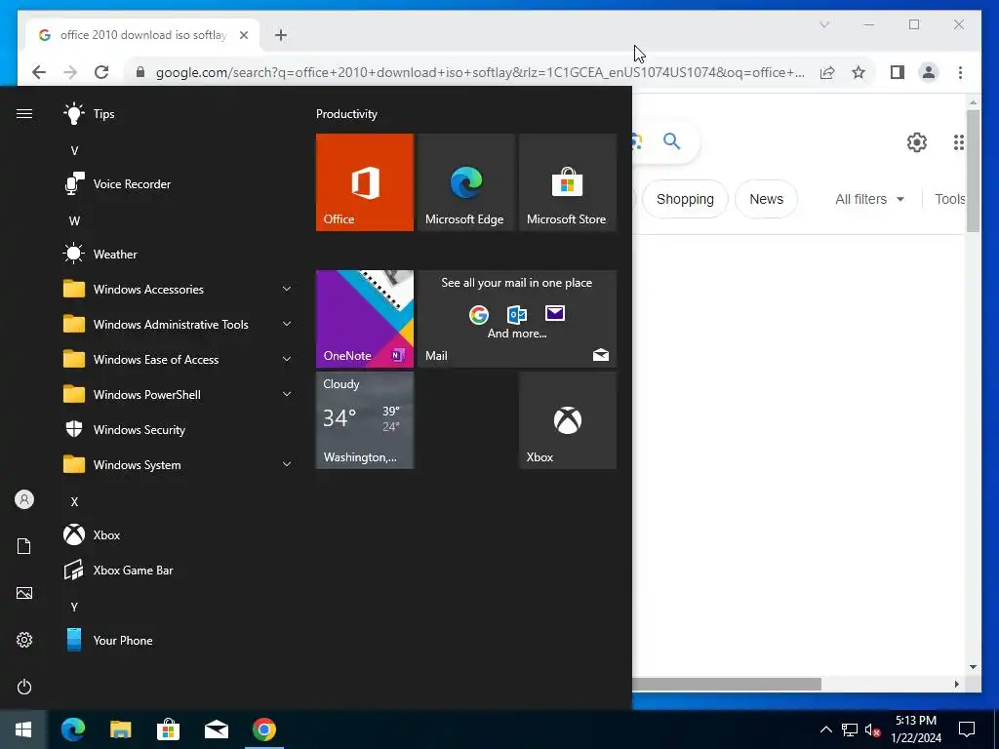Image resolution: width=999 pixels, height=749 pixels.
Task: Click the Chrome vertical scrollbar
Action: [973, 171]
